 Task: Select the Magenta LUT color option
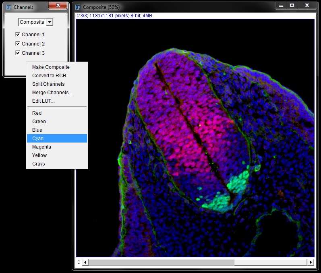(x=41, y=147)
